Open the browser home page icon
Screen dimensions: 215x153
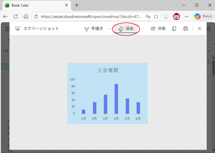click(26, 17)
